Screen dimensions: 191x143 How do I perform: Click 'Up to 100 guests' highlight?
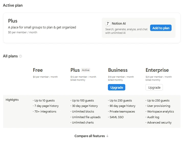(x=83, y=100)
